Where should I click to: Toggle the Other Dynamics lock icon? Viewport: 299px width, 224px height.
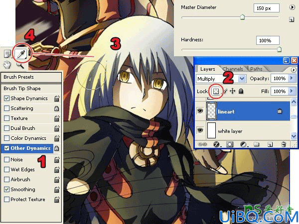click(57, 148)
